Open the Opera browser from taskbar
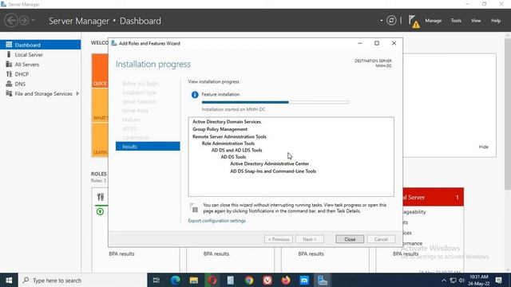Image resolution: width=511 pixels, height=287 pixels. (212, 280)
